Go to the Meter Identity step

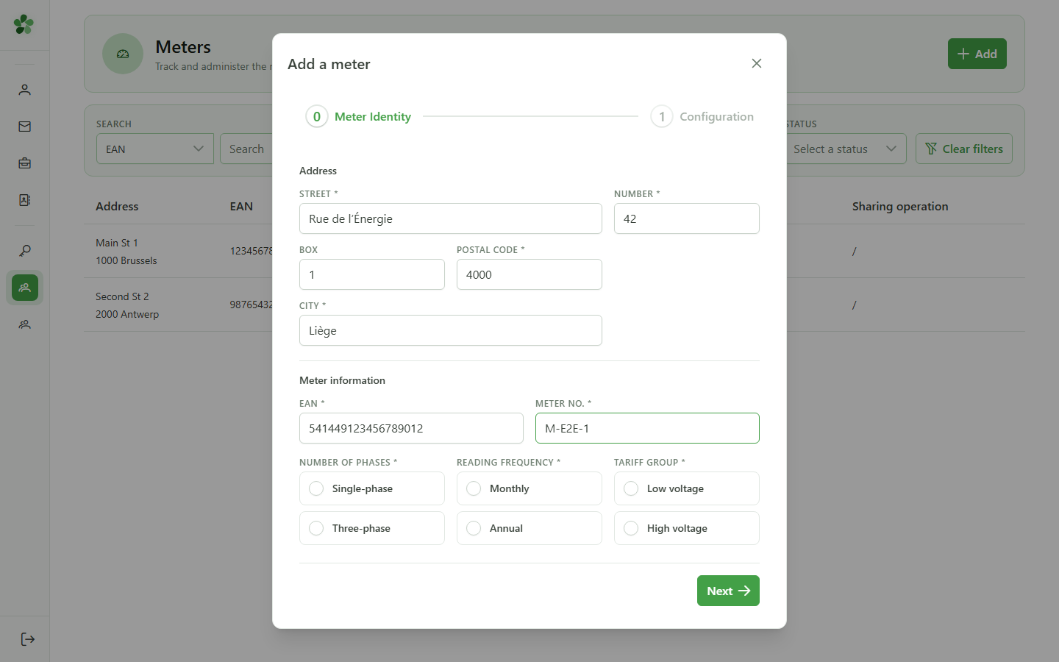pyautogui.click(x=359, y=116)
